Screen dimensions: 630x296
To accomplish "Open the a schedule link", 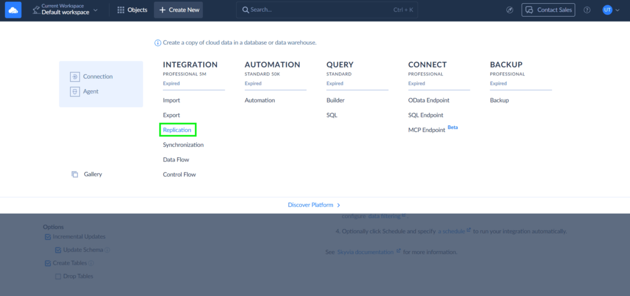I will tap(455, 232).
